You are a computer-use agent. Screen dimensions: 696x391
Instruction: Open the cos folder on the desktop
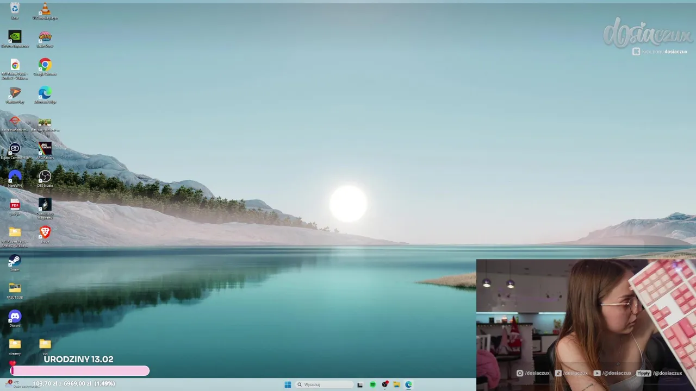tap(45, 345)
